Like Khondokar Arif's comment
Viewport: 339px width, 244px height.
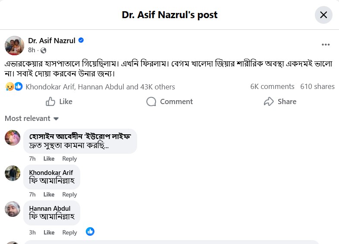pos(49,194)
